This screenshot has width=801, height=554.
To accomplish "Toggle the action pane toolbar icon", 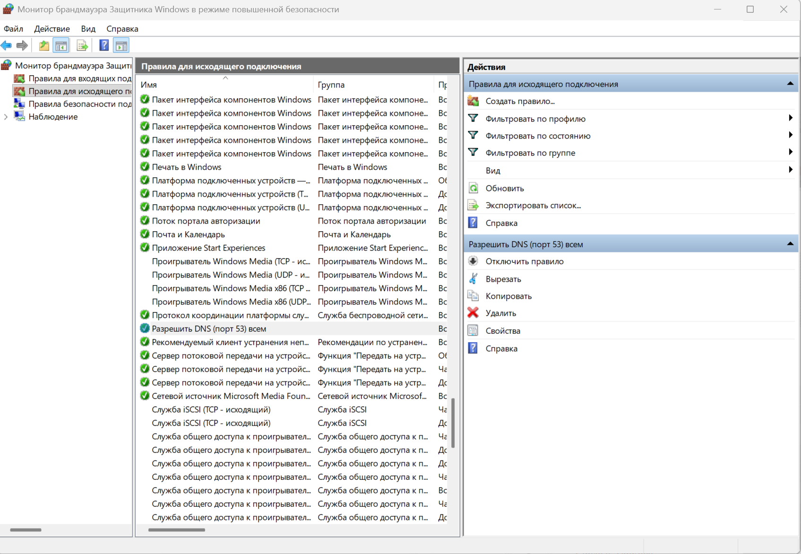I will point(121,45).
